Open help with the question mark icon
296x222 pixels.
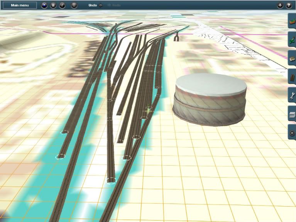click(288, 5)
